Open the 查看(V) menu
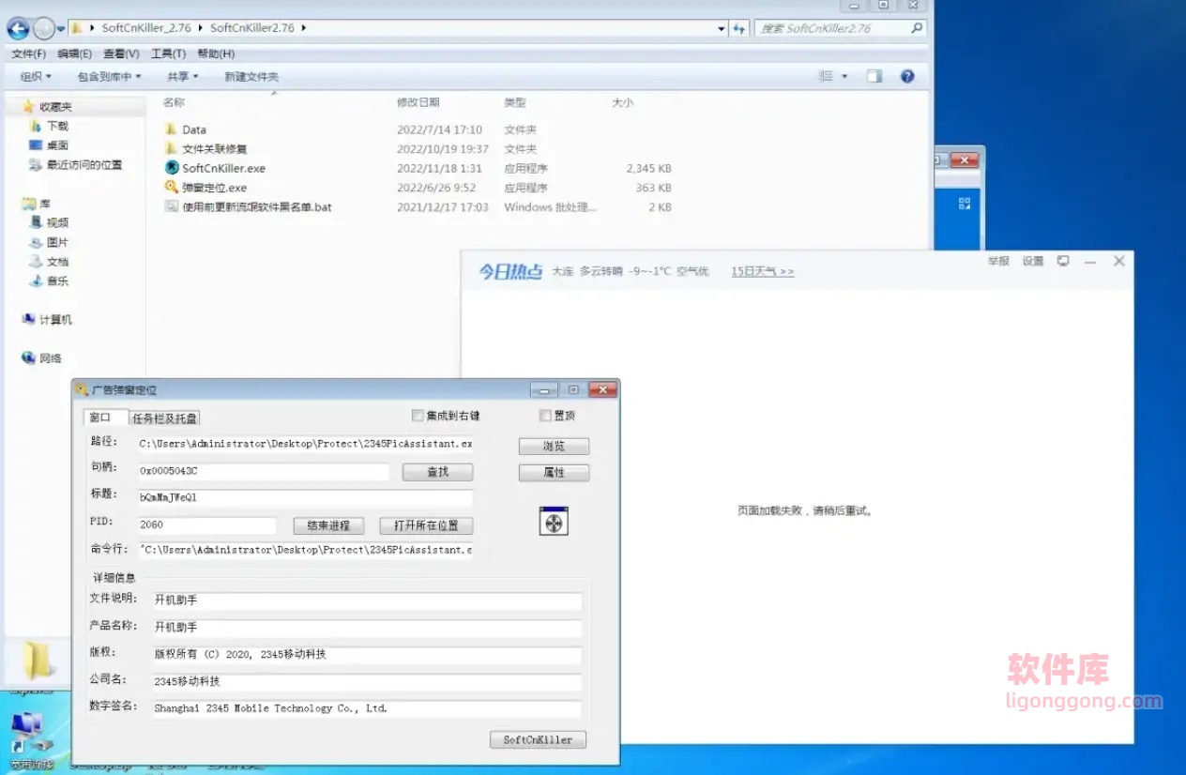Image resolution: width=1186 pixels, height=775 pixels. pos(121,53)
